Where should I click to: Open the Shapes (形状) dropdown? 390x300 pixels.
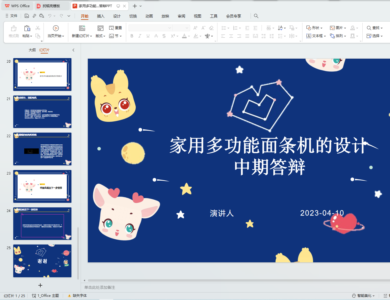(314, 28)
